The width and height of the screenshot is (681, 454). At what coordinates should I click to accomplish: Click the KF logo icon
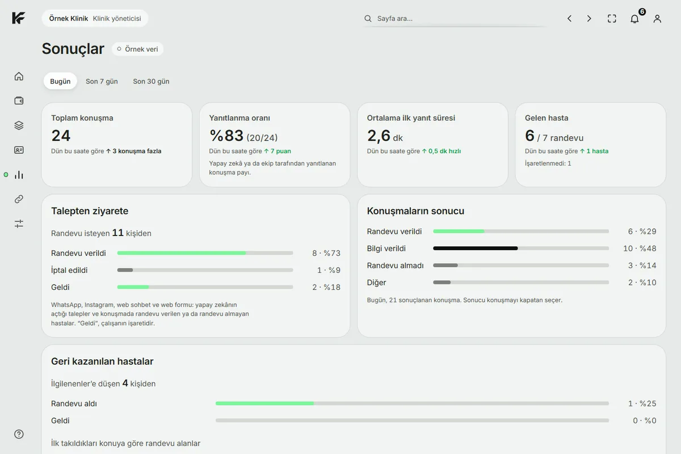[18, 18]
